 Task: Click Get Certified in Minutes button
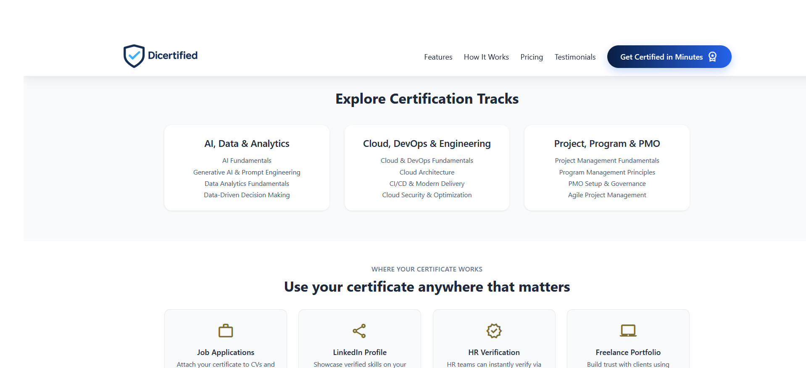pyautogui.click(x=669, y=57)
